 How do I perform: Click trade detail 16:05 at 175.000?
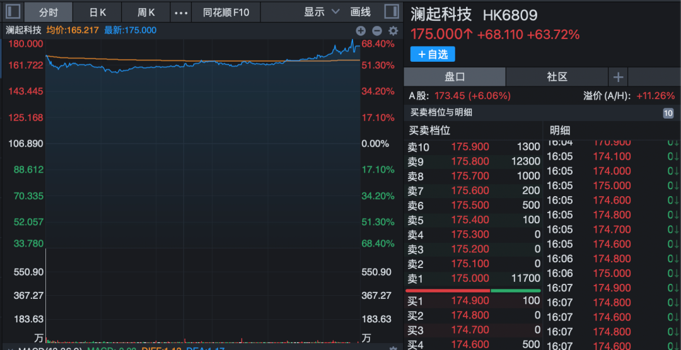(612, 185)
